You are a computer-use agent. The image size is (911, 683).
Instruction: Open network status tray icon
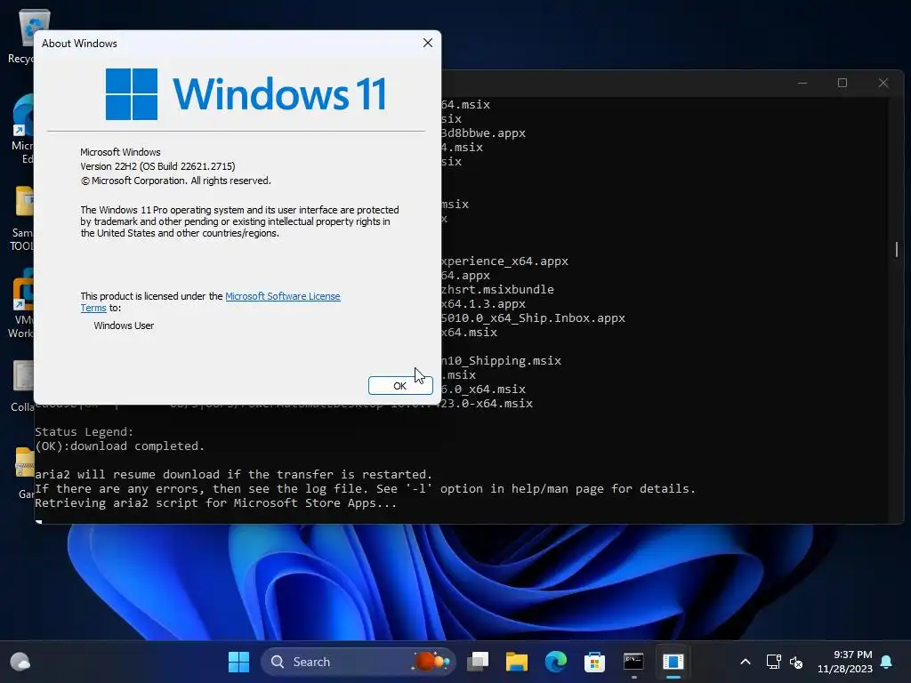pyautogui.click(x=774, y=662)
